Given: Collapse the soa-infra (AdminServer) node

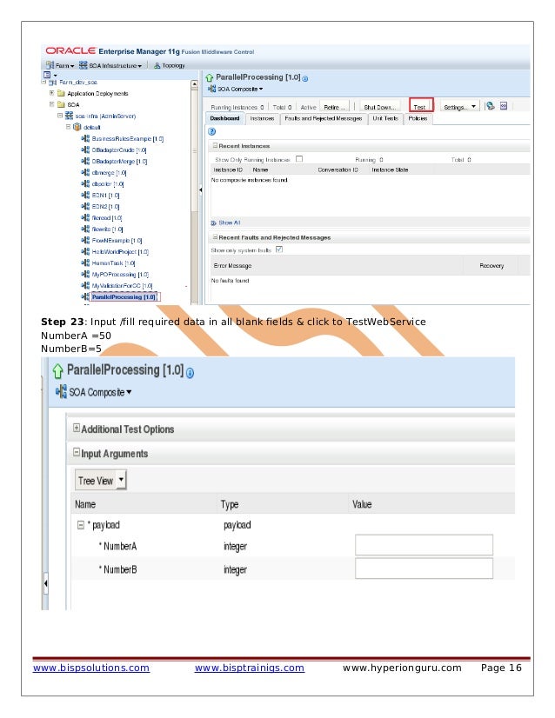Looking at the screenshot, I should [x=60, y=116].
